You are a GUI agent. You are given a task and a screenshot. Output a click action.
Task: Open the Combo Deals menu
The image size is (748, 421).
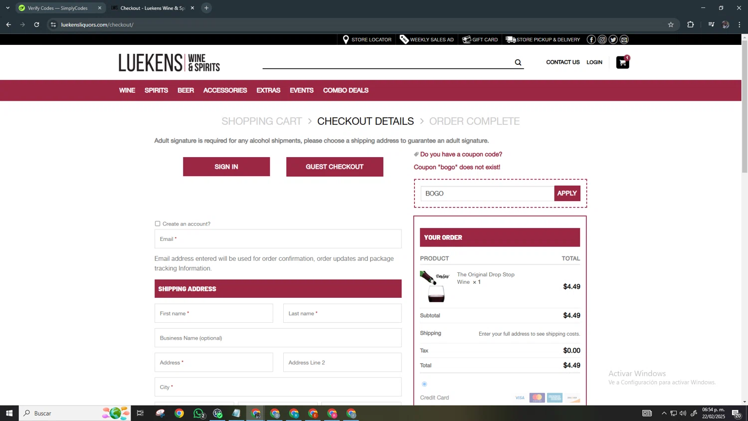tap(346, 90)
